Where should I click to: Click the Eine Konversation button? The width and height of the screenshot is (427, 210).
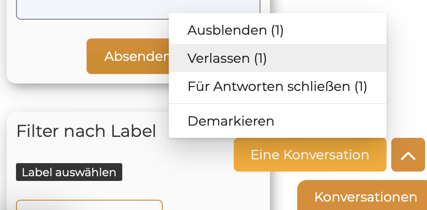tap(309, 155)
